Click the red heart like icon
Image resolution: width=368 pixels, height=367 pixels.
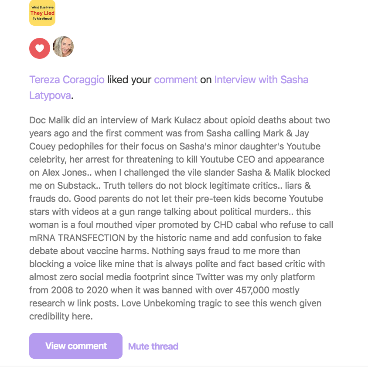pyautogui.click(x=40, y=48)
